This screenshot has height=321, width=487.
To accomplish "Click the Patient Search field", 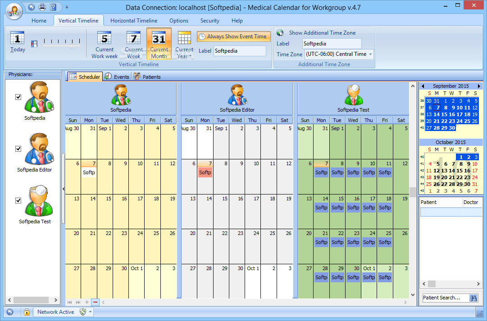I will (x=445, y=298).
